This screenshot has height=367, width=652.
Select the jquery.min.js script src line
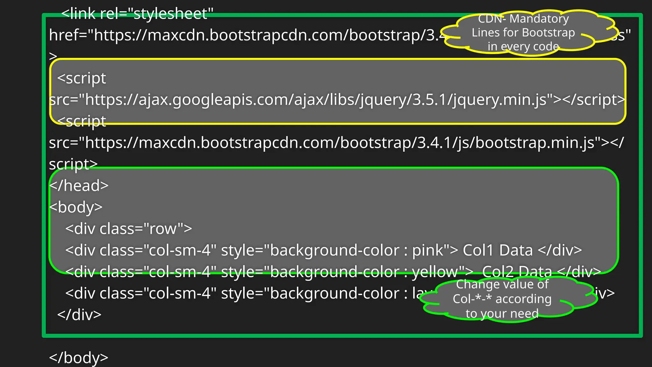point(337,100)
